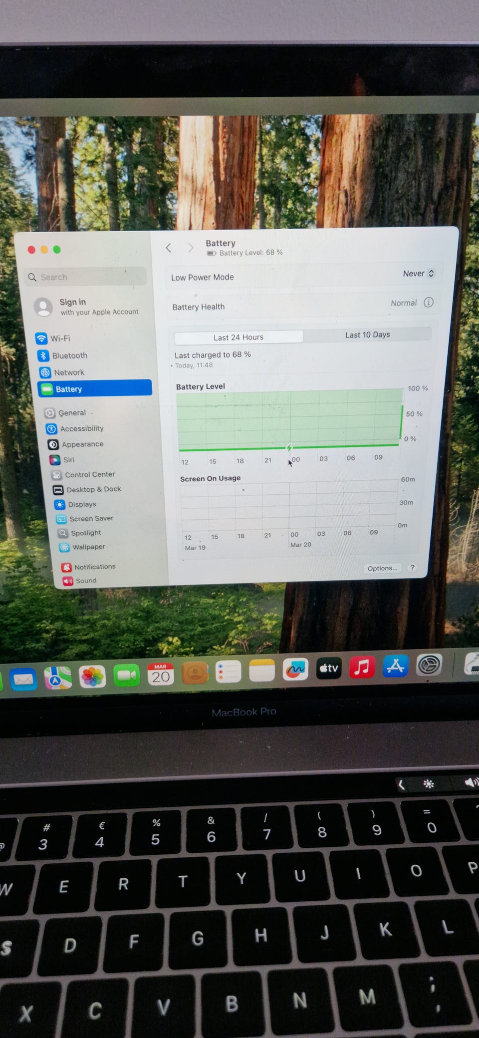Go forward with the right chevron
Viewport: 479px width, 1038px height.
coord(190,248)
